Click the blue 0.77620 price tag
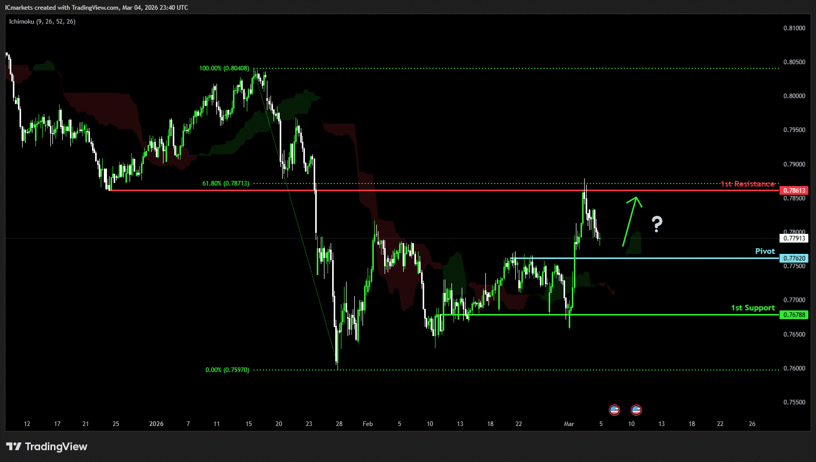Viewport: 816px width, 462px height. 793,258
